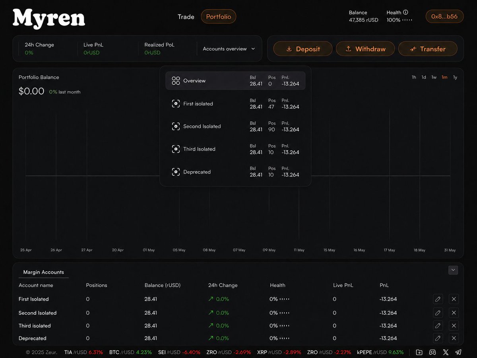This screenshot has height=358, width=477.
Task: Select Overview in accounts dropdown list
Action: [235, 81]
